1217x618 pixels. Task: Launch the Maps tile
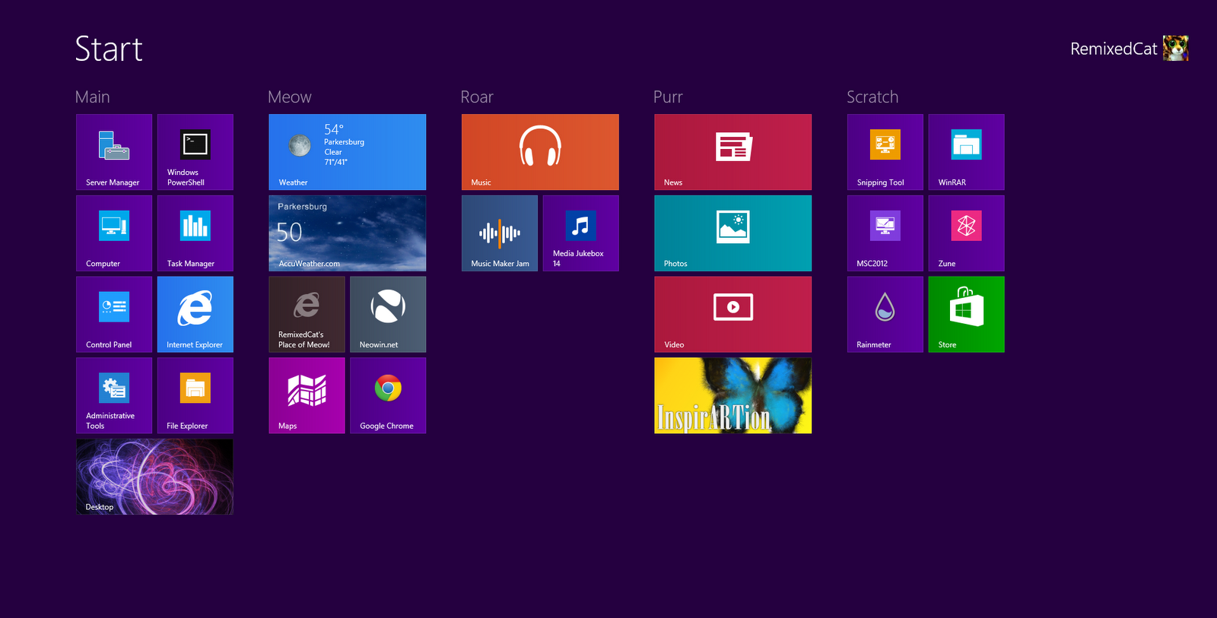point(307,395)
